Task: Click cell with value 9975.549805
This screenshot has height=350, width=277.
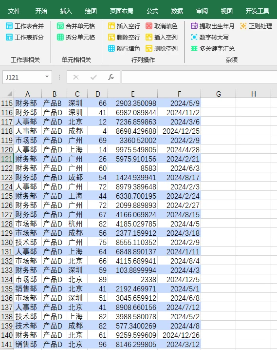Action: click(x=133, y=149)
